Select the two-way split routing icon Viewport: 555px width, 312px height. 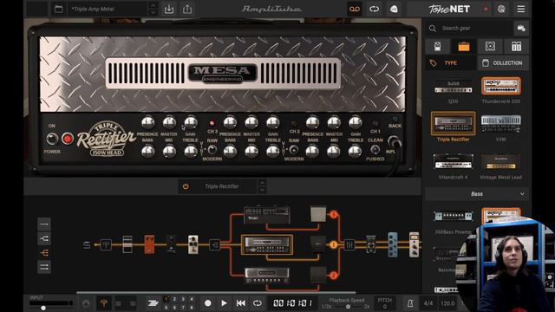coord(44,239)
